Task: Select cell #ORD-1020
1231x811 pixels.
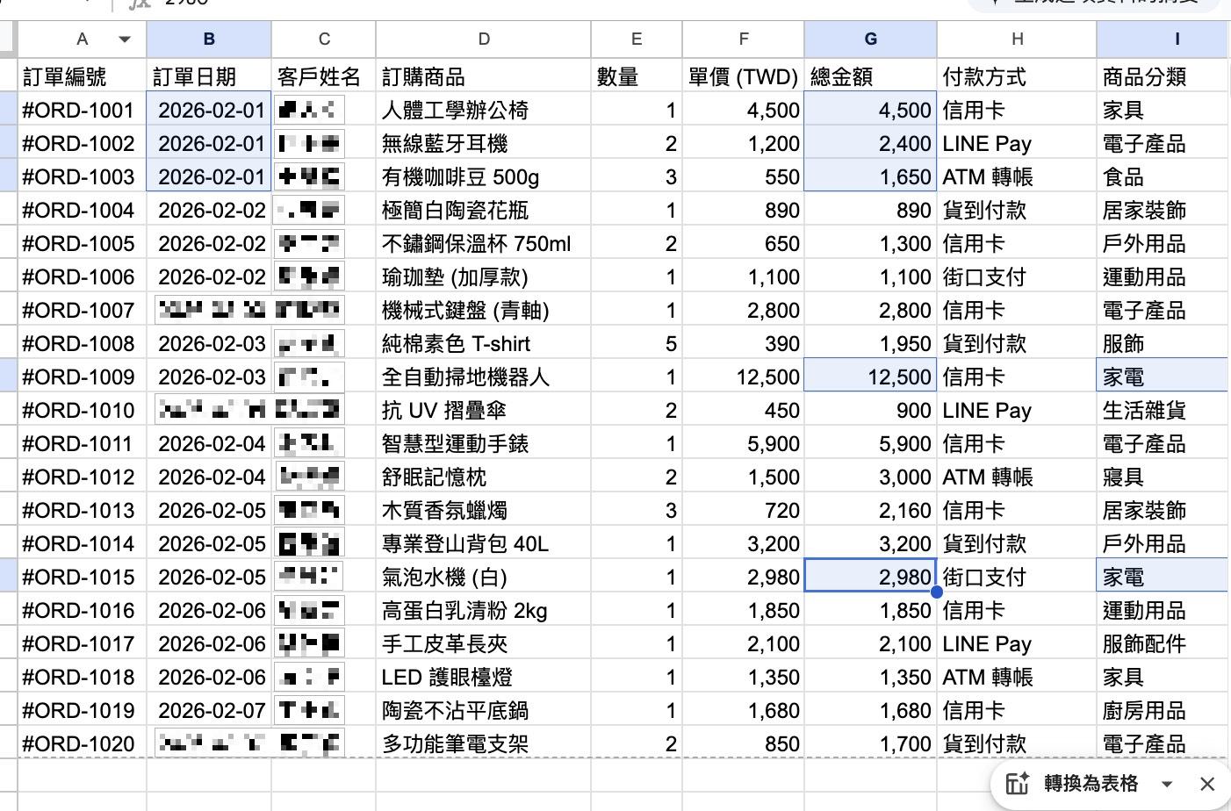Action: point(83,743)
